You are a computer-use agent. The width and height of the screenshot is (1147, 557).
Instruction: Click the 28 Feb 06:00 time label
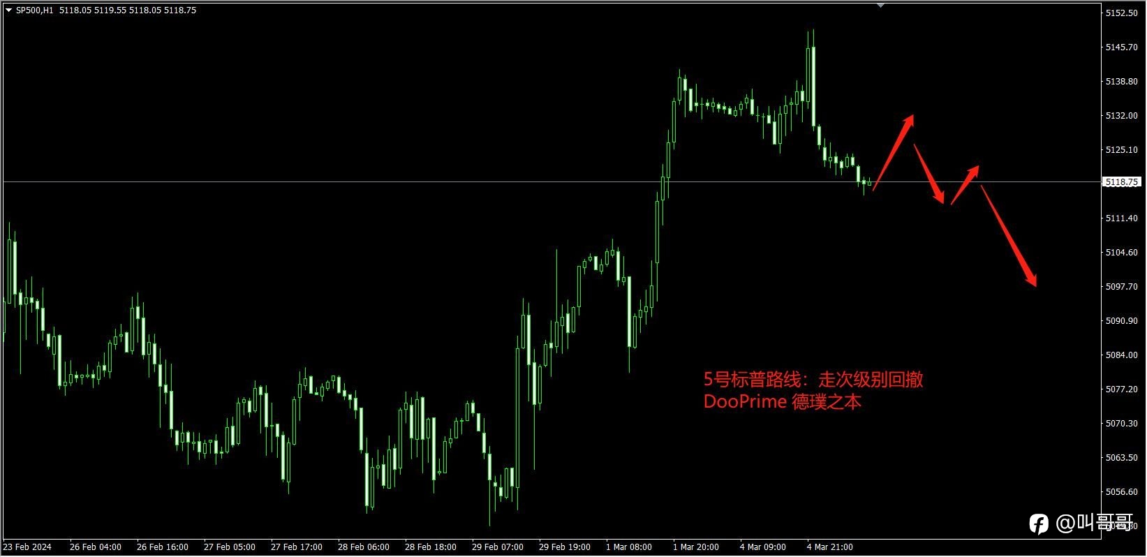pyautogui.click(x=364, y=547)
